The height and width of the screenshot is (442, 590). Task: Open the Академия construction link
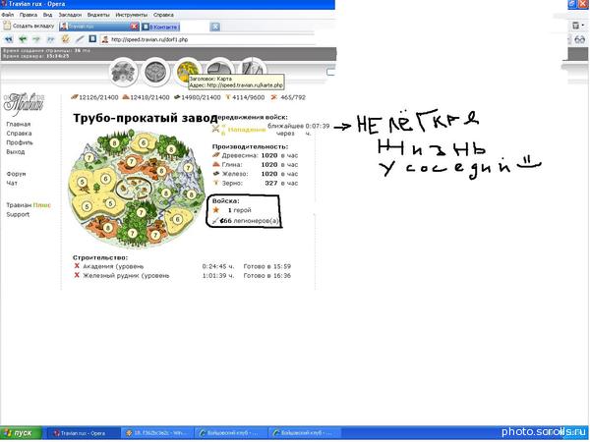pos(113,266)
